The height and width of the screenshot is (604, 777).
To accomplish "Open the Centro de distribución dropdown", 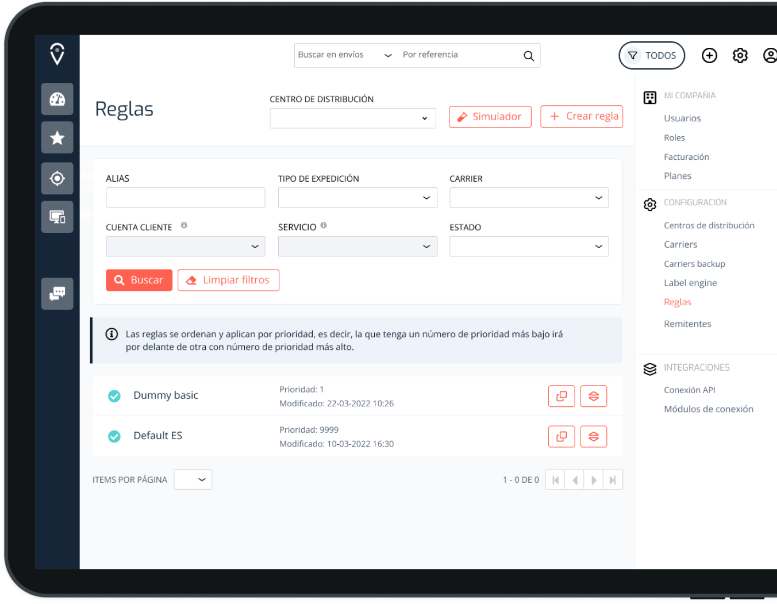I will pos(353,118).
